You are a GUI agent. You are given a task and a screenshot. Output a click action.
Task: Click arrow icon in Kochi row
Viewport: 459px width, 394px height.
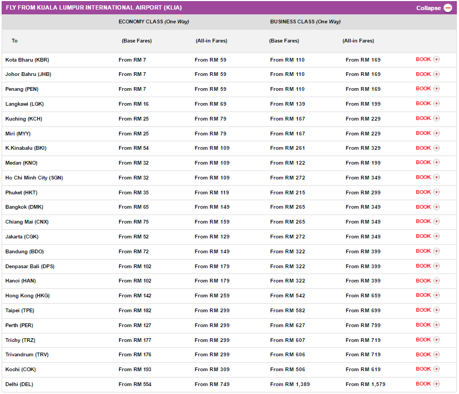coord(437,369)
